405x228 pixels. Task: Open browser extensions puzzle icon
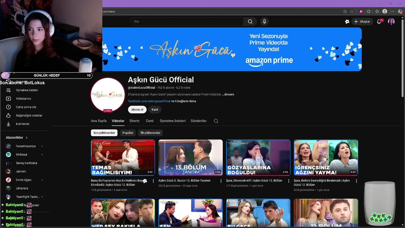pyautogui.click(x=369, y=11)
